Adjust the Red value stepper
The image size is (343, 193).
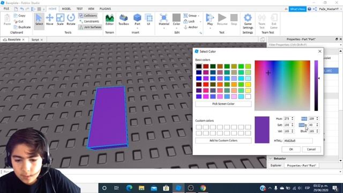tap(317, 118)
